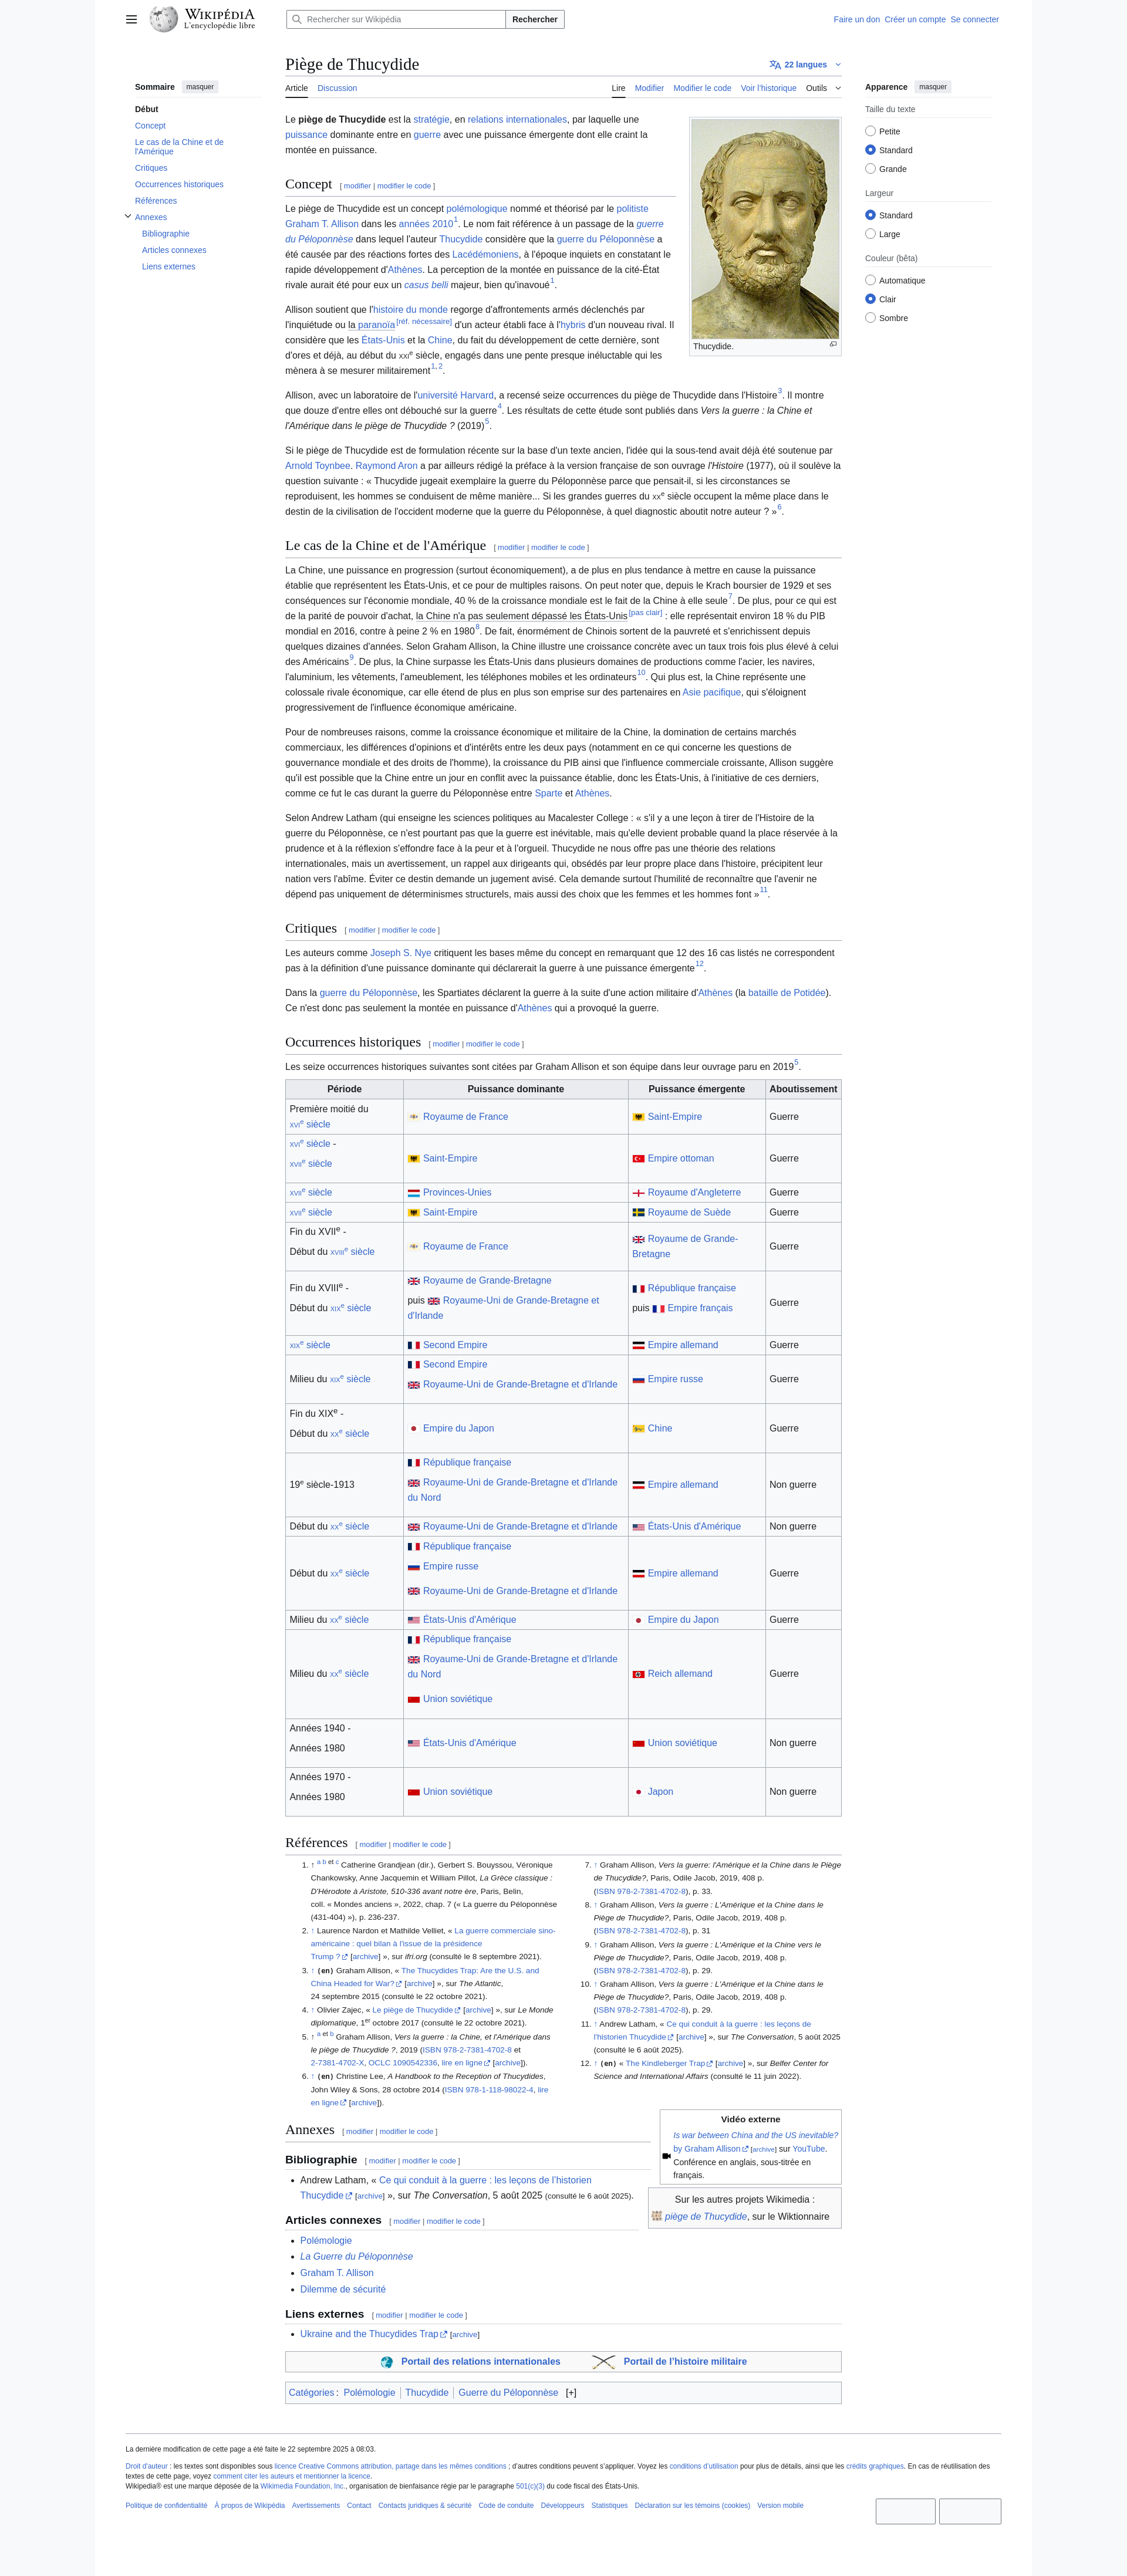The image size is (1127, 2576).
Task: Click the language translation icon
Action: click(775, 65)
